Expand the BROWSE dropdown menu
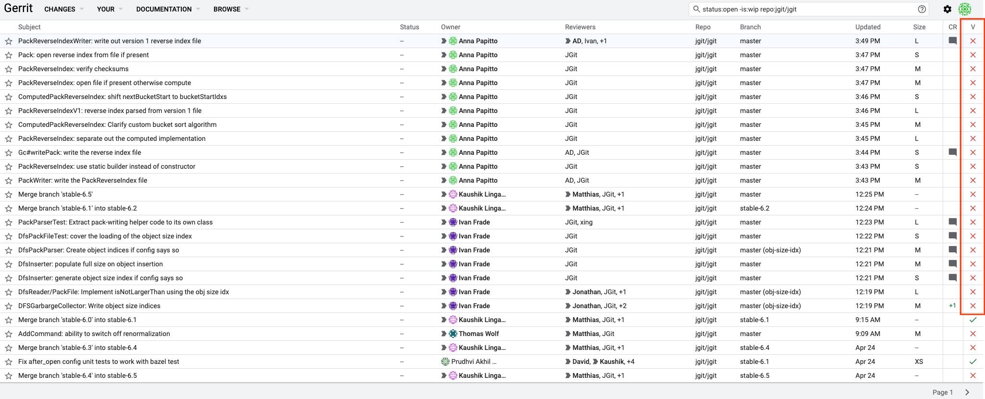This screenshot has width=985, height=399. click(231, 9)
